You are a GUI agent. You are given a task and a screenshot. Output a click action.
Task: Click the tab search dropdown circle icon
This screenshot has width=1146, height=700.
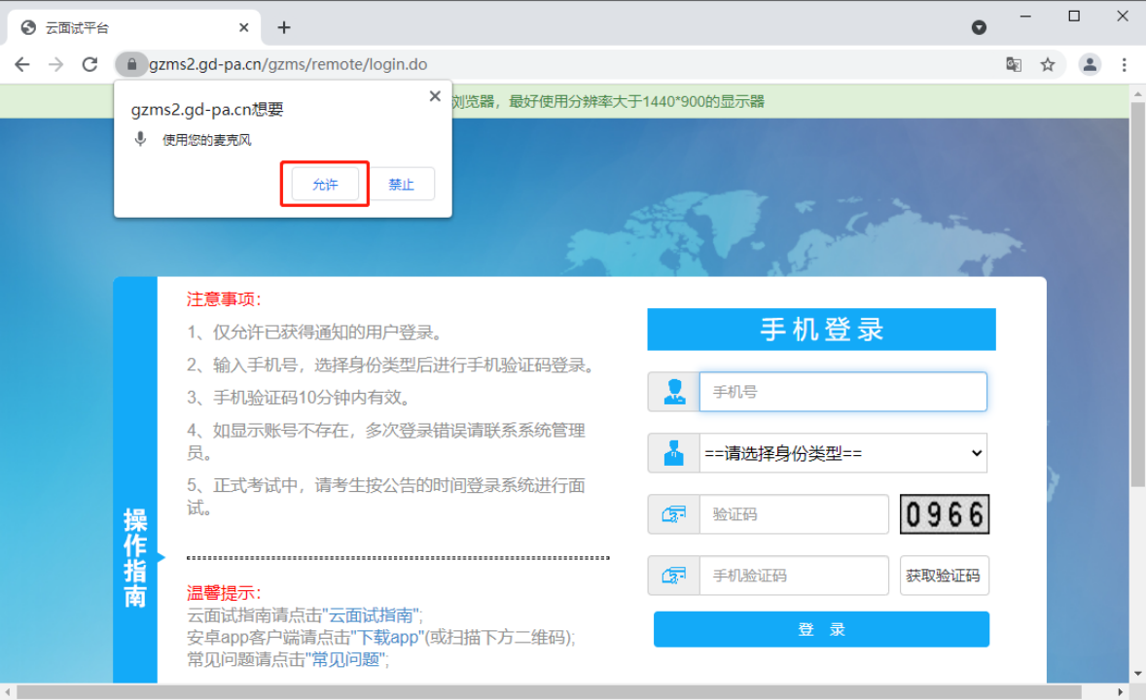tap(979, 28)
